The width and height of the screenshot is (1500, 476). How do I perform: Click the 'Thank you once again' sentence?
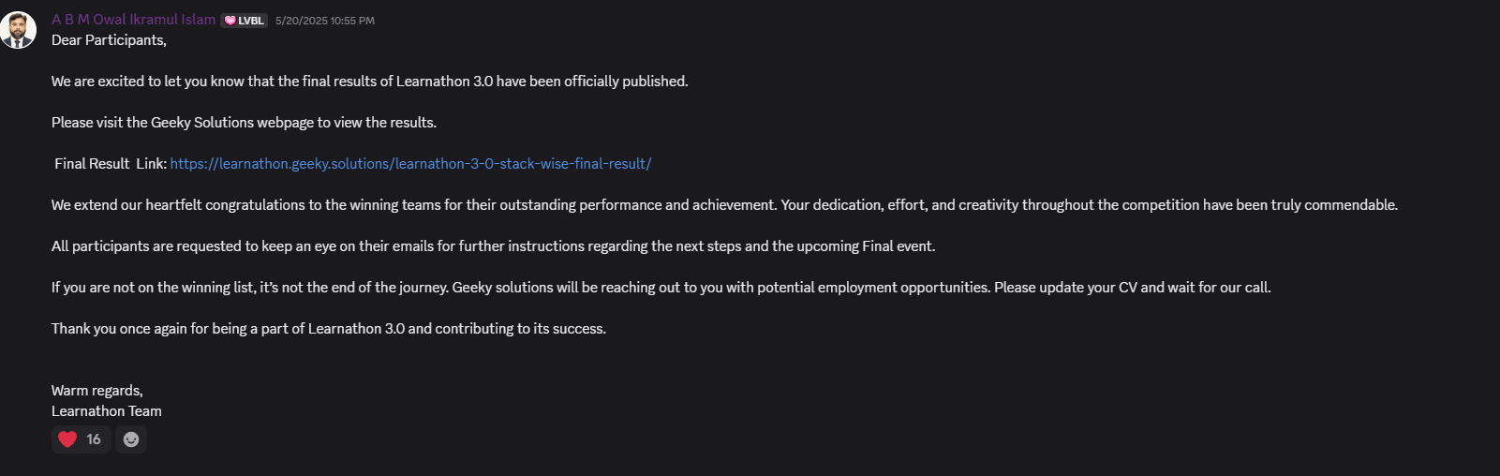pyautogui.click(x=328, y=329)
